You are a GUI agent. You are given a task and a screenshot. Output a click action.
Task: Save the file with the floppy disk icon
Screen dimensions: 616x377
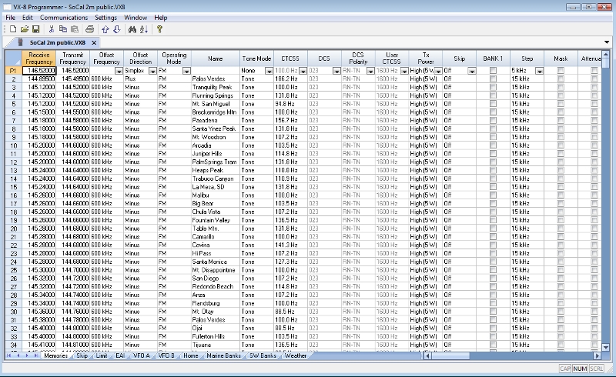[x=35, y=29]
